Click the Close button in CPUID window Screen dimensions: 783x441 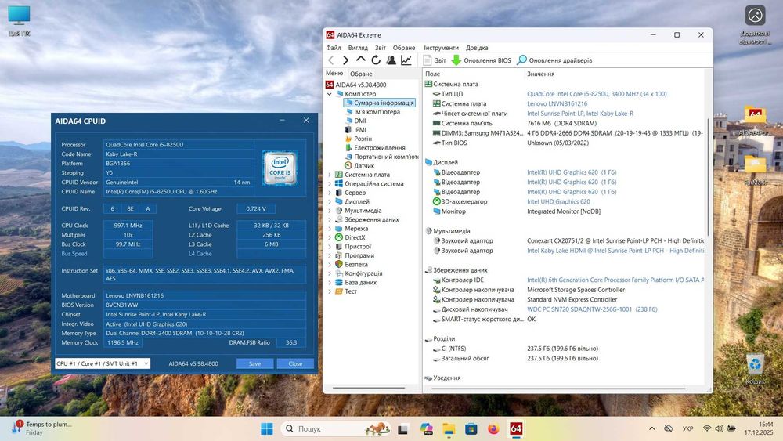(x=295, y=363)
